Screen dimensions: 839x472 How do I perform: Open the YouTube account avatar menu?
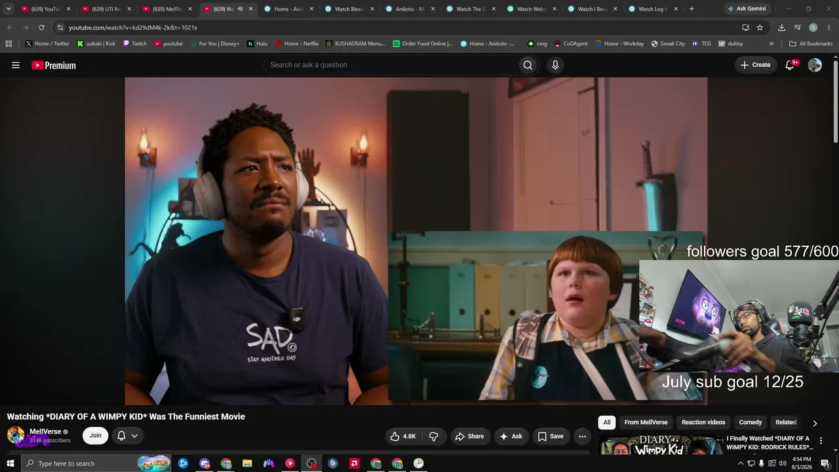(815, 65)
